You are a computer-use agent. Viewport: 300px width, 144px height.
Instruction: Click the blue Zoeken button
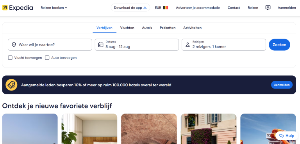[279, 45]
